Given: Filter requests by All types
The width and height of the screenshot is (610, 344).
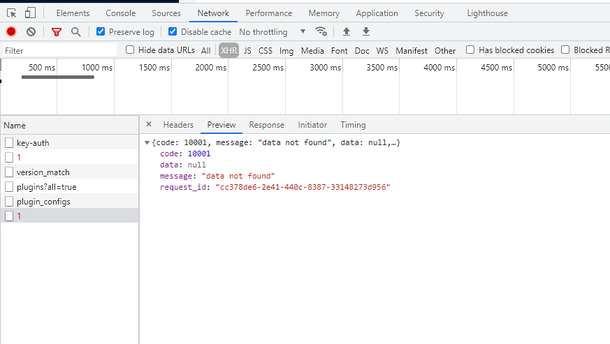Looking at the screenshot, I should [206, 50].
